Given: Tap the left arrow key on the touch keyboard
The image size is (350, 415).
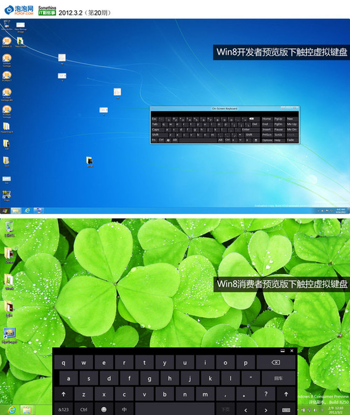Looking at the screenshot, I should pyautogui.click(x=246, y=410).
